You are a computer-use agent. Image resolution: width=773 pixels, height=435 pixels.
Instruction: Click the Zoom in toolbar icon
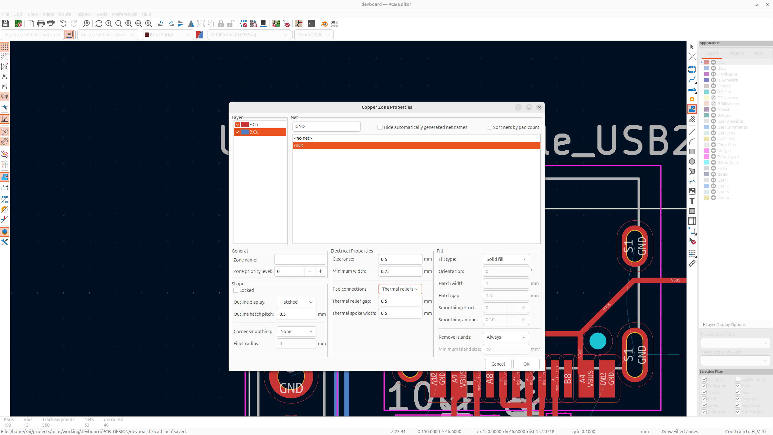point(109,24)
